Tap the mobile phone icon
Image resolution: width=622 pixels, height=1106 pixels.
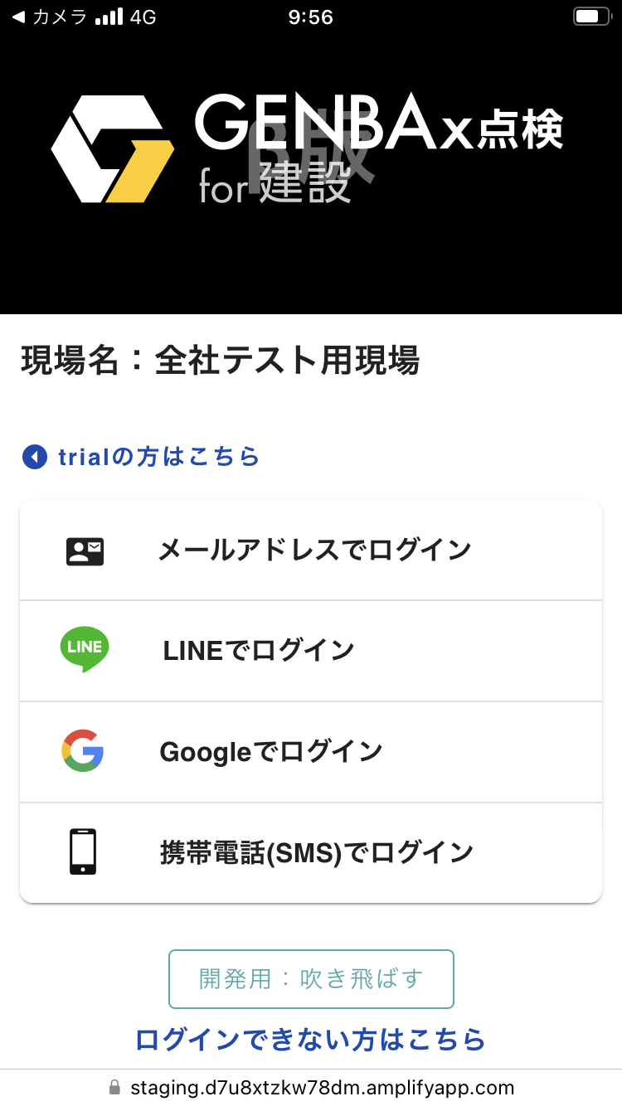[x=83, y=851]
